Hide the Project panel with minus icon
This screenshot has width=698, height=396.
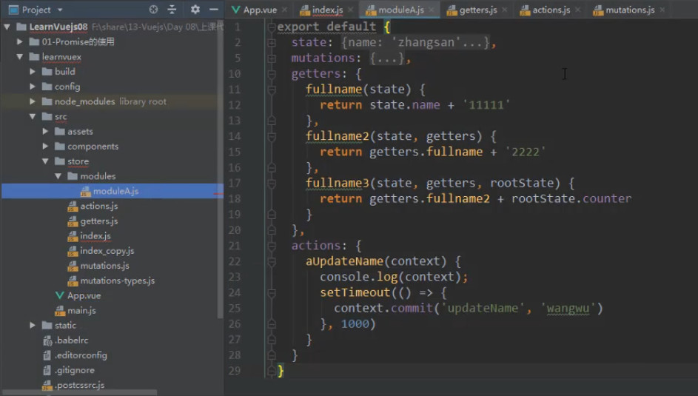pyautogui.click(x=214, y=10)
